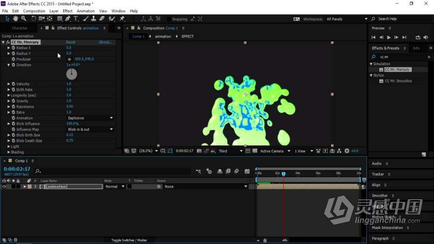Click the Effects & Presets search field
This screenshot has height=244, width=434.
point(401,57)
